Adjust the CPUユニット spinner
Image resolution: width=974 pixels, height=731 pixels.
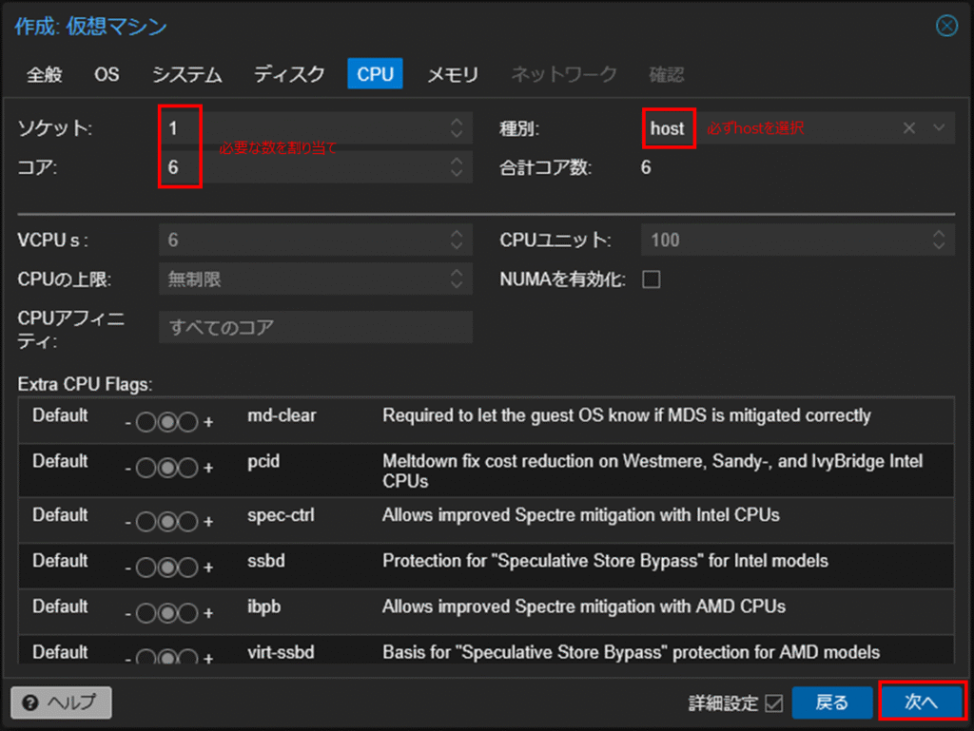point(939,240)
